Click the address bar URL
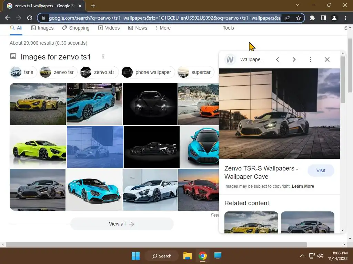Image resolution: width=353 pixels, height=264 pixels. coord(165,18)
